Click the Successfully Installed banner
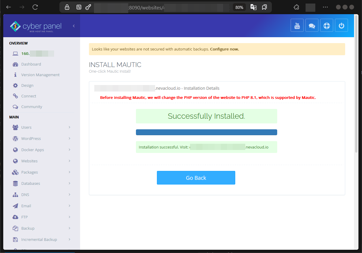This screenshot has height=253, width=362. pos(207,116)
